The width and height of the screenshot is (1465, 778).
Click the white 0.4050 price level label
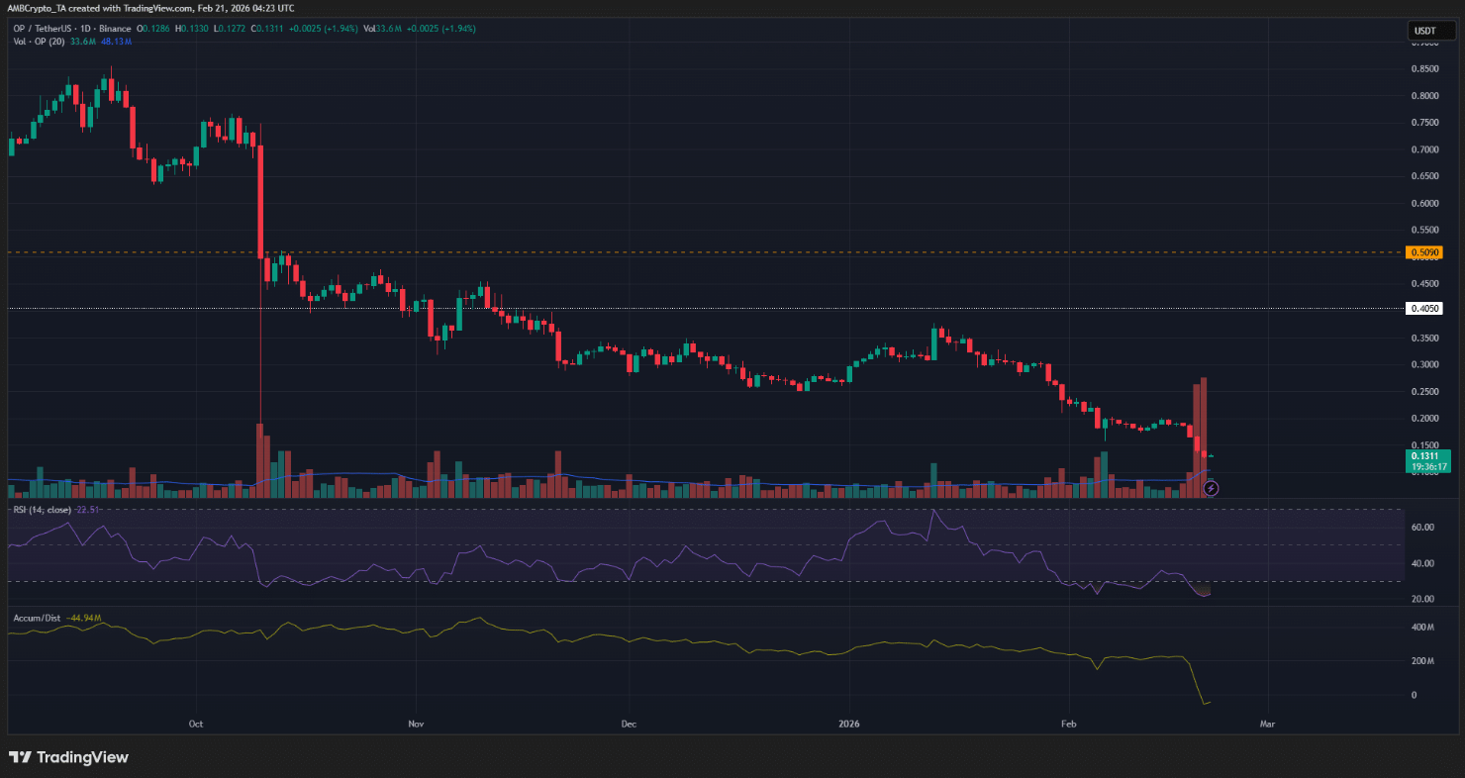point(1423,308)
